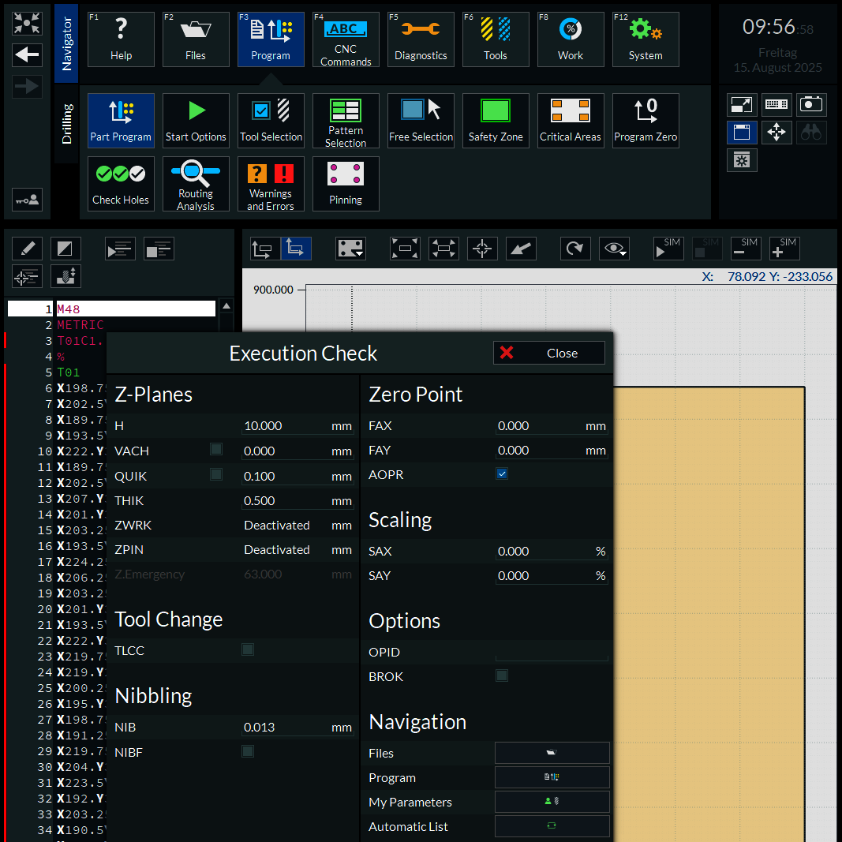842x842 pixels.
Task: Open the eye visibility dropdown
Action: 614,249
